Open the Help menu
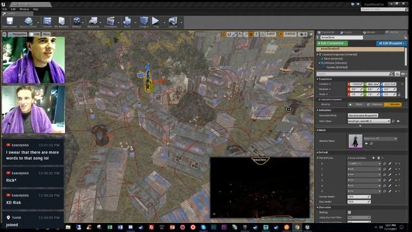This screenshot has height=232, width=412. [x=35, y=9]
